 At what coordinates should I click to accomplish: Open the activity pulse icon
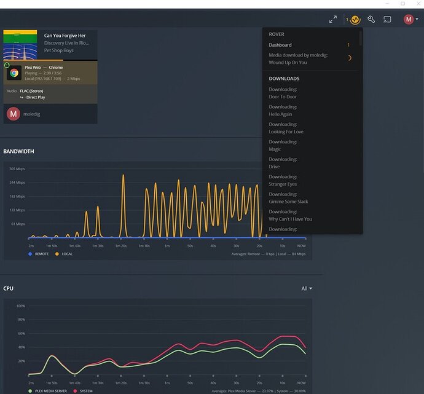[x=355, y=20]
